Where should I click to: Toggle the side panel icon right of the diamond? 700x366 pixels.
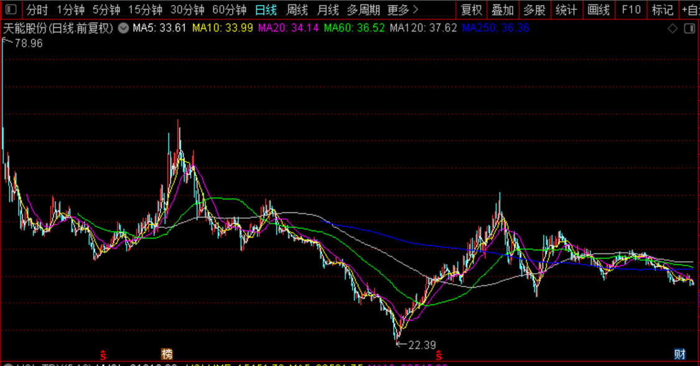tap(689, 29)
